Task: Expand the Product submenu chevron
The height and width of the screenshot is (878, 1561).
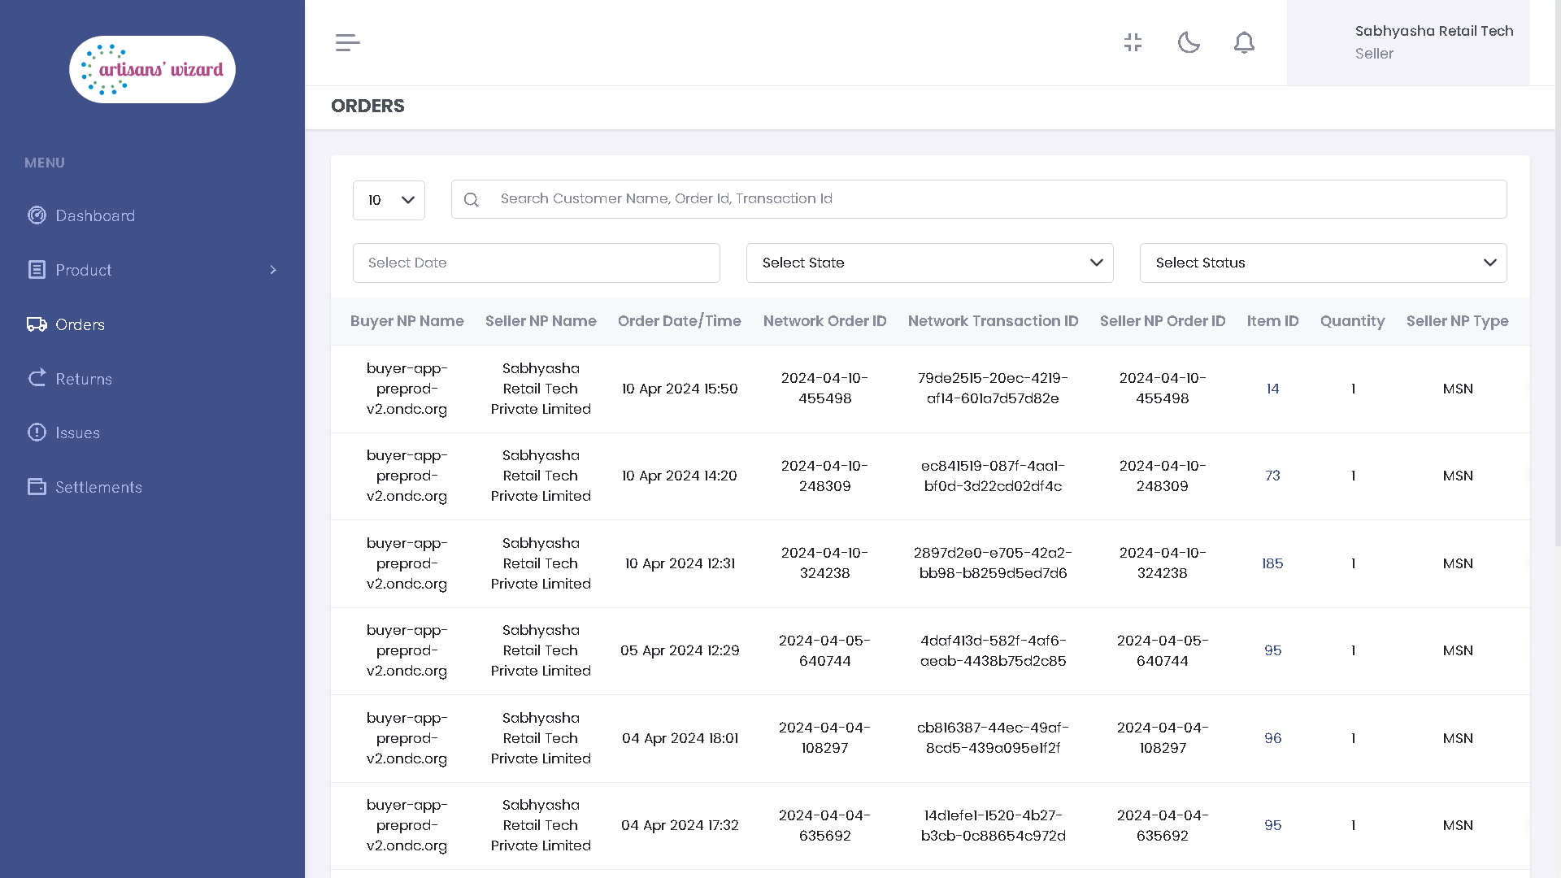Action: [273, 270]
